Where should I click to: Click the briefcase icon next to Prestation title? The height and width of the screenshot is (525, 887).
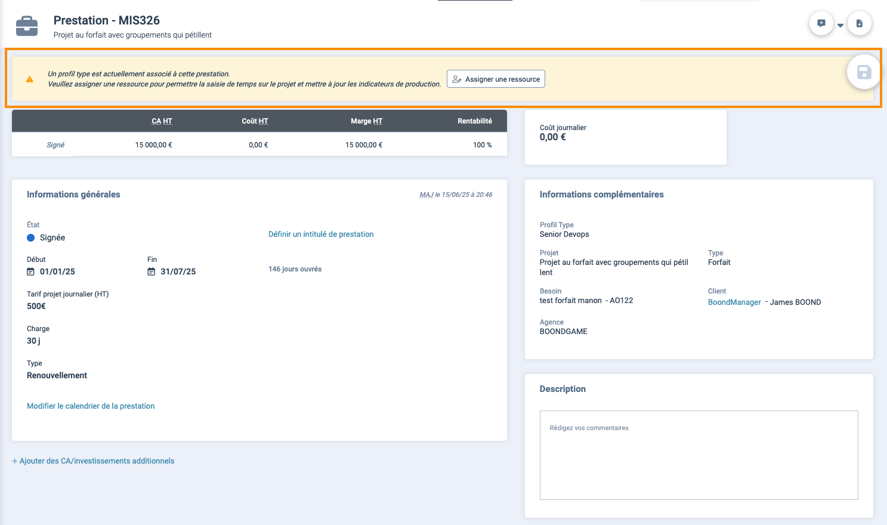[27, 26]
